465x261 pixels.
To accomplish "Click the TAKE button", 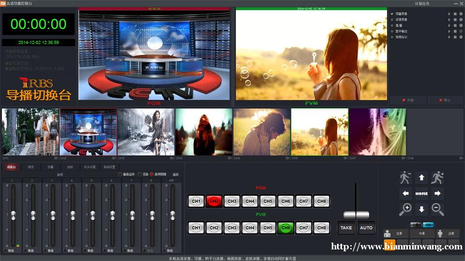I will [x=346, y=228].
